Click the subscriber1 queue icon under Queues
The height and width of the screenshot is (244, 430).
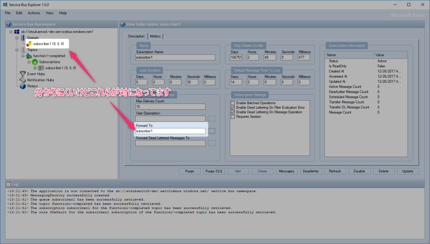(29, 44)
